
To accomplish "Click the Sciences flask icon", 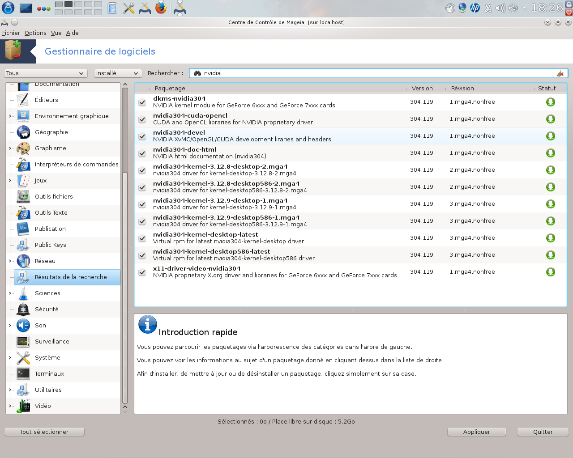I will (23, 293).
